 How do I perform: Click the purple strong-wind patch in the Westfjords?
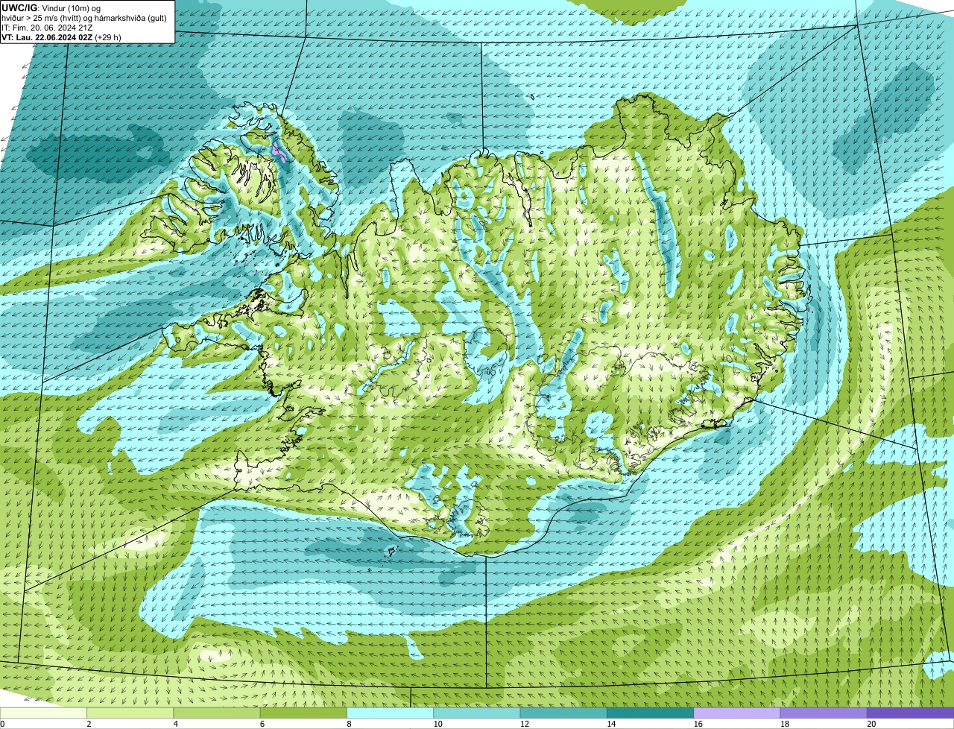tap(279, 153)
